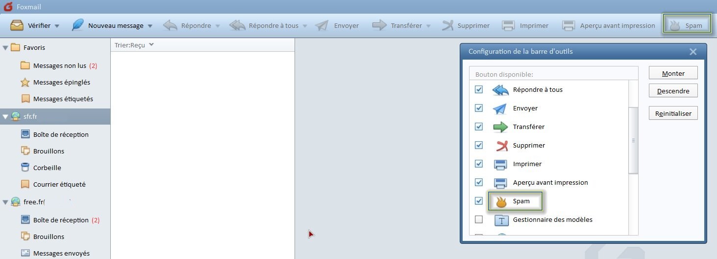Close the Configuration de la barre d'outils dialog
The width and height of the screenshot is (717, 259).
(692, 51)
